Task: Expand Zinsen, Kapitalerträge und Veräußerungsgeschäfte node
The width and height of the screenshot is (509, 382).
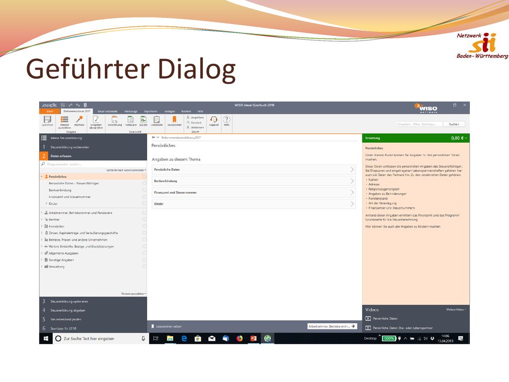Action: (42, 233)
